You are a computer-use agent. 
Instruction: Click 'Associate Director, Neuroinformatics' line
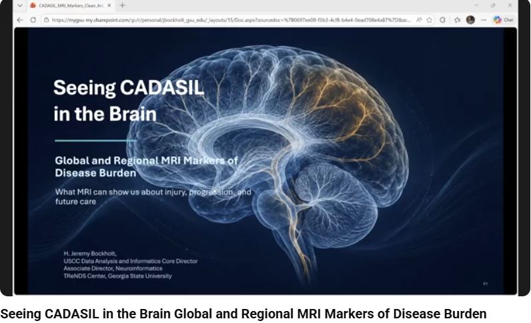click(113, 268)
